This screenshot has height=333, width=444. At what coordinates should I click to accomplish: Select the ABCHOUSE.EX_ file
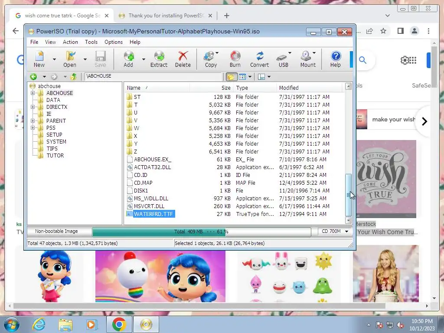pos(152,160)
